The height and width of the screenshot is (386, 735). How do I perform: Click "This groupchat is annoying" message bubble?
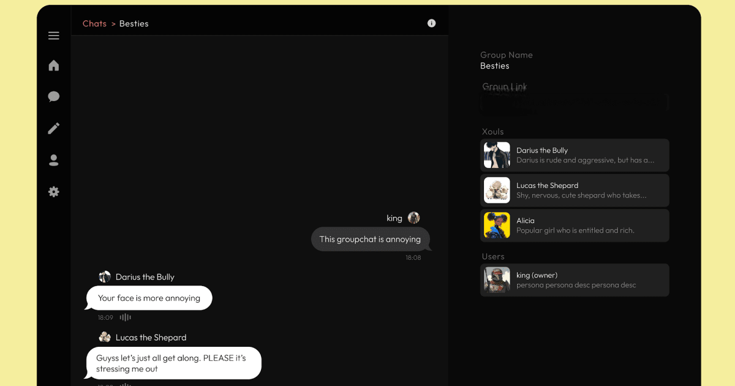click(370, 240)
